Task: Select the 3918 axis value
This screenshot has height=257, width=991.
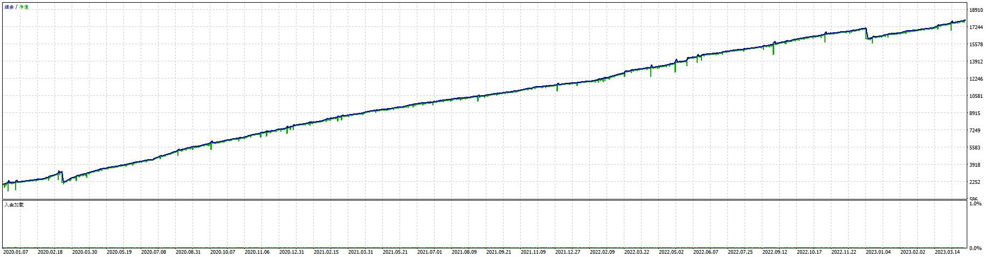Action: point(976,165)
